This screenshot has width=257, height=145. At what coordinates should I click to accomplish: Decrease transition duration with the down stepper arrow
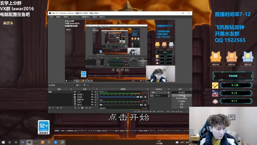(169, 96)
